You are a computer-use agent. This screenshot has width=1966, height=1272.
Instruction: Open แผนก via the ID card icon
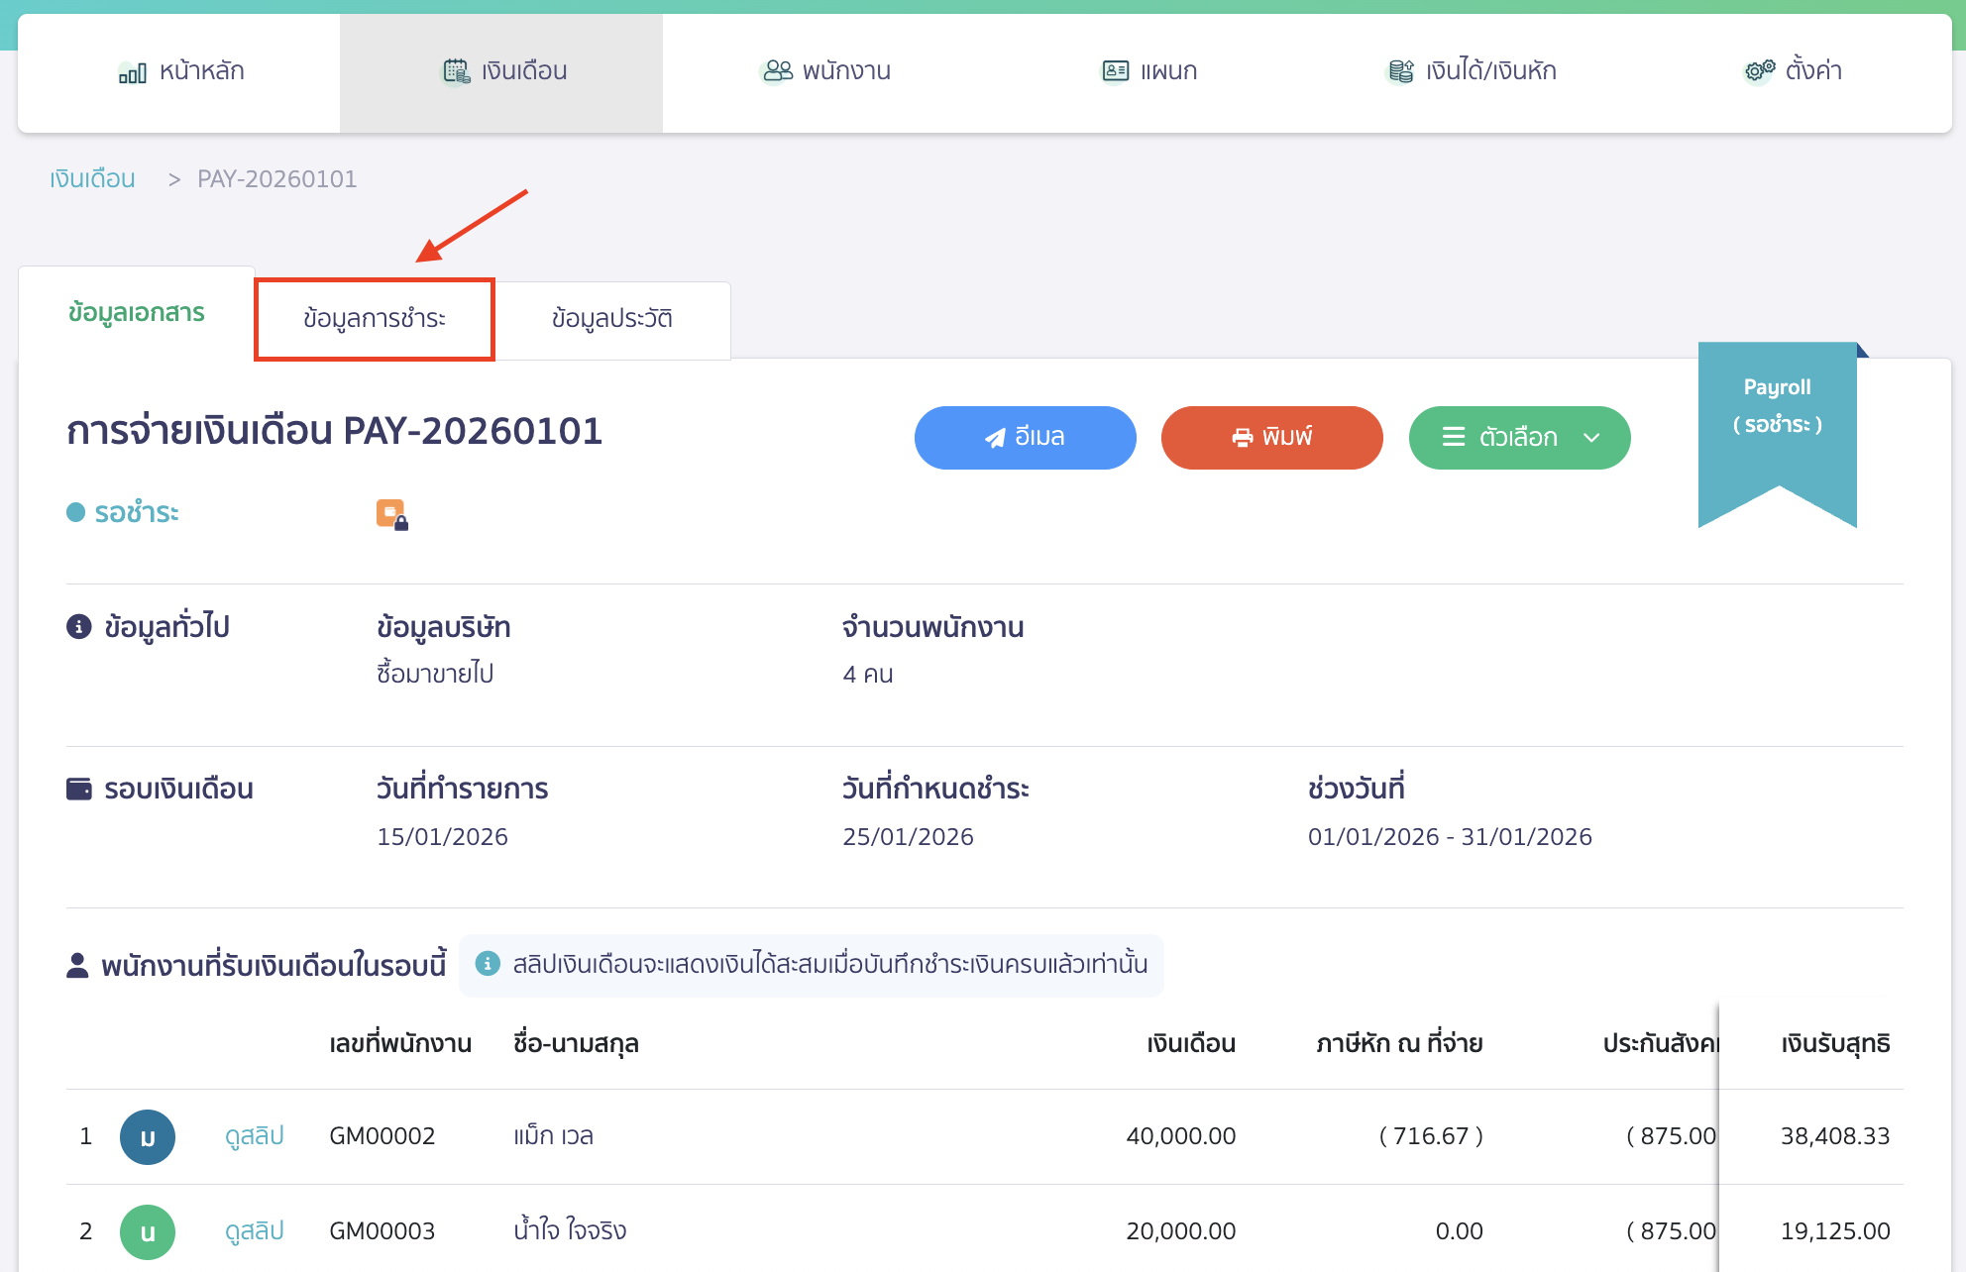point(1114,70)
